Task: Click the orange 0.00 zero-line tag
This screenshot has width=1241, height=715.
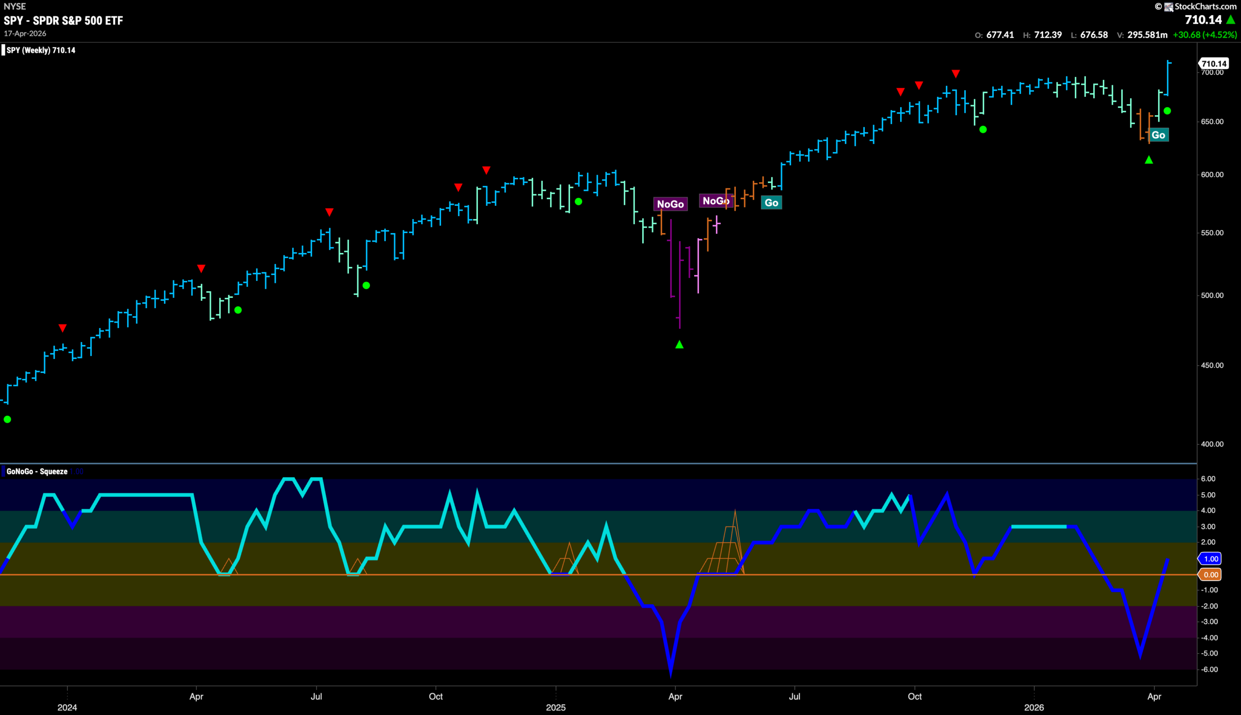Action: coord(1210,575)
